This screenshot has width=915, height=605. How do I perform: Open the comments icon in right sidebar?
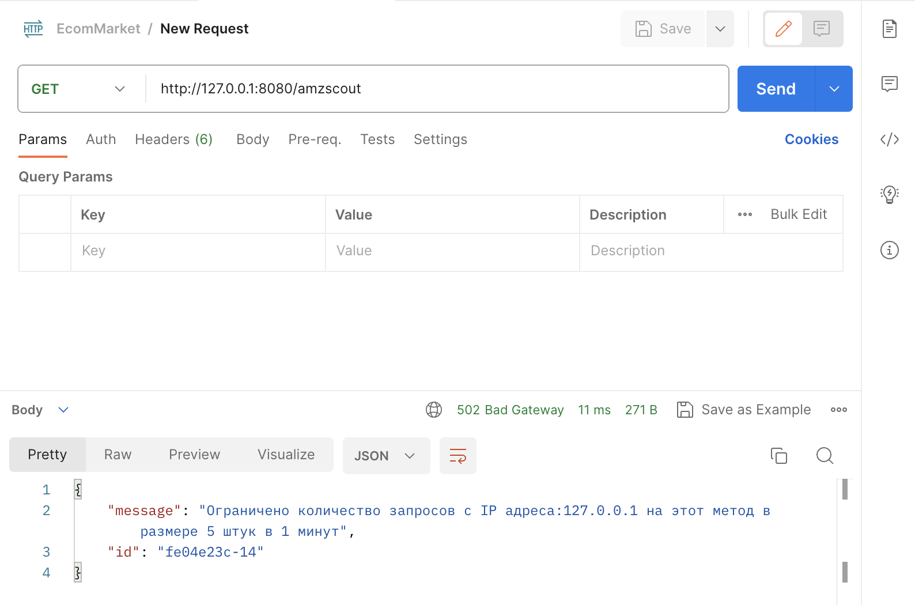[890, 84]
